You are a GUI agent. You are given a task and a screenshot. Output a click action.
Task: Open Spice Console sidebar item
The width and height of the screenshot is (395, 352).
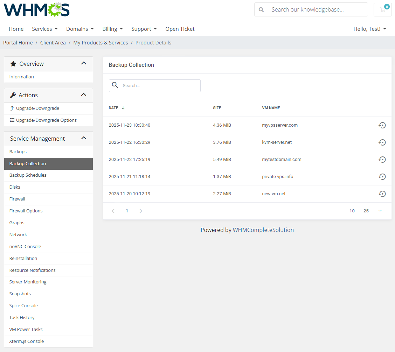click(x=48, y=306)
